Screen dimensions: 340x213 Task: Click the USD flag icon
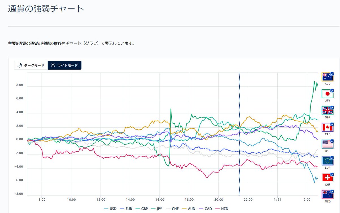[x=327, y=143]
